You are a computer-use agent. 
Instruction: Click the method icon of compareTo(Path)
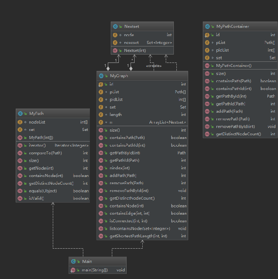(20, 153)
